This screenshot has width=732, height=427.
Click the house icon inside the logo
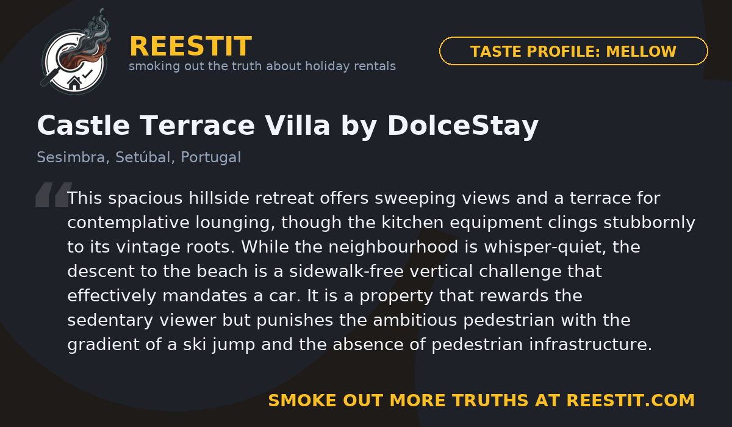(74, 82)
